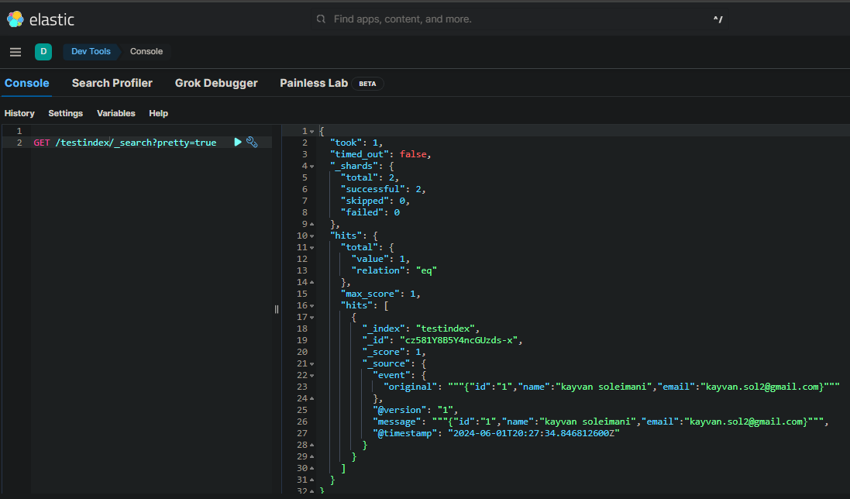
Task: Click the Elastic logo
Action: pyautogui.click(x=40, y=19)
